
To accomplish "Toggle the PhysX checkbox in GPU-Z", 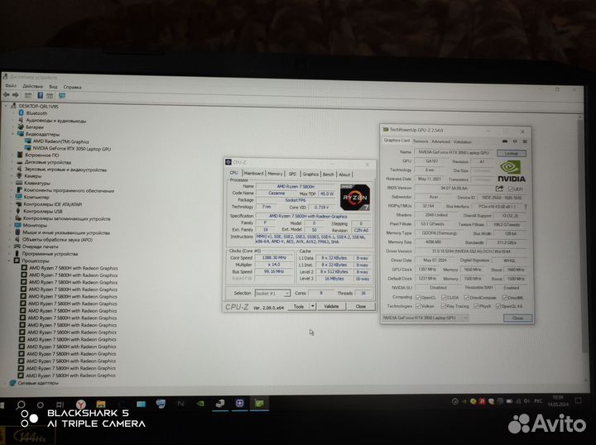I will tap(476, 306).
